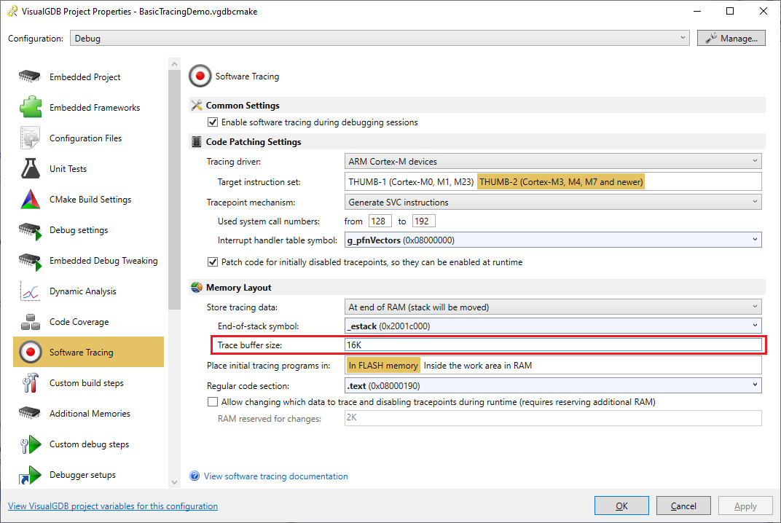Click the RAM reserved for changes field
This screenshot has width=781, height=523.
[x=553, y=418]
